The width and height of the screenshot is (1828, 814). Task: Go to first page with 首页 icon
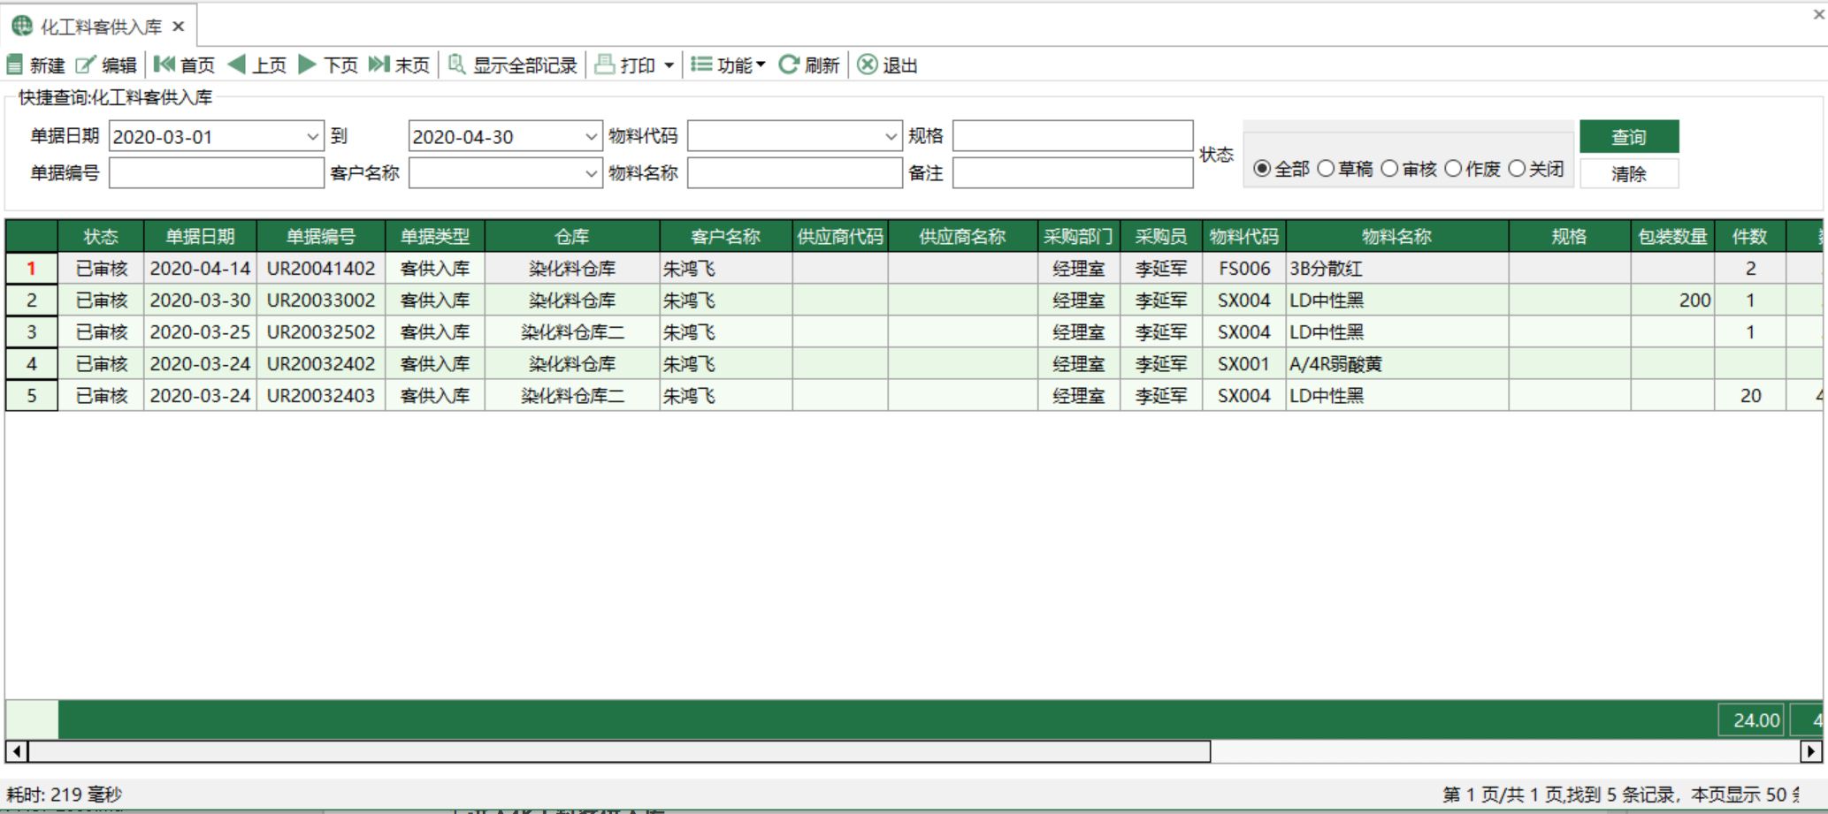coord(164,65)
